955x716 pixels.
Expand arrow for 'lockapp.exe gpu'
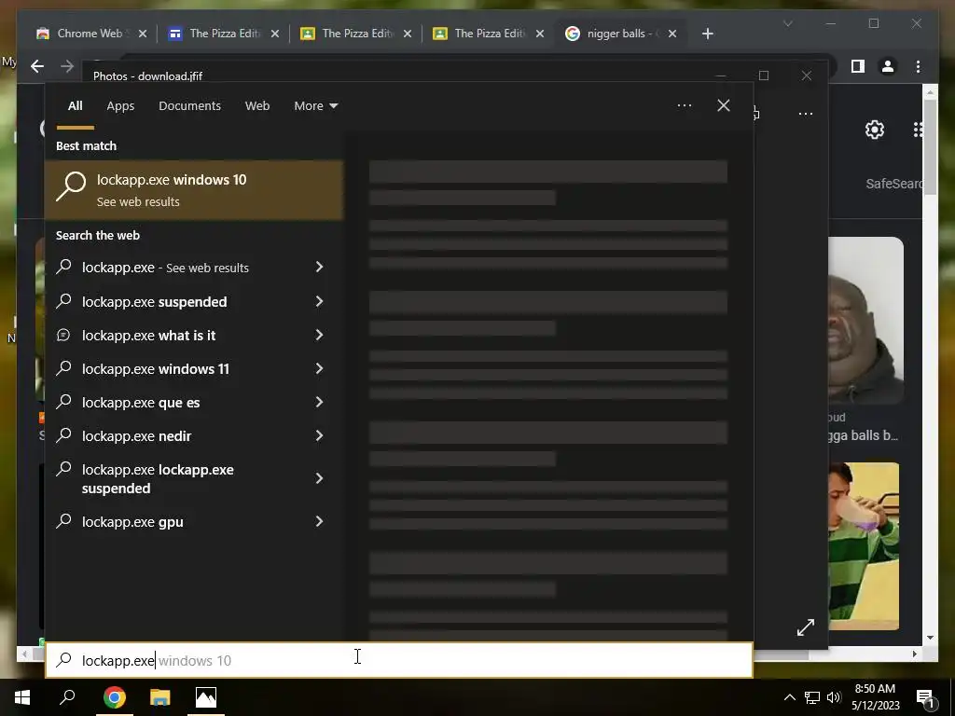(x=319, y=521)
